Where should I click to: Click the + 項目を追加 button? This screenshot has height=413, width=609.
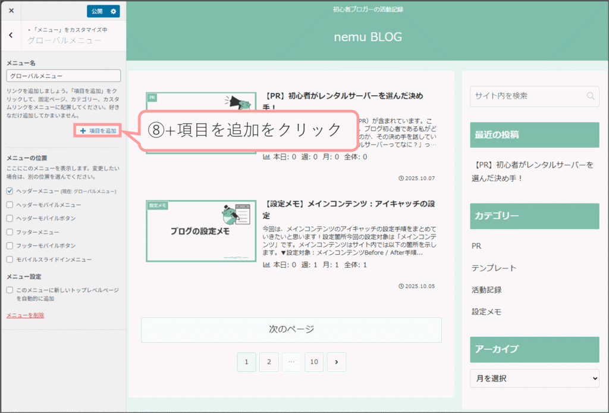98,130
